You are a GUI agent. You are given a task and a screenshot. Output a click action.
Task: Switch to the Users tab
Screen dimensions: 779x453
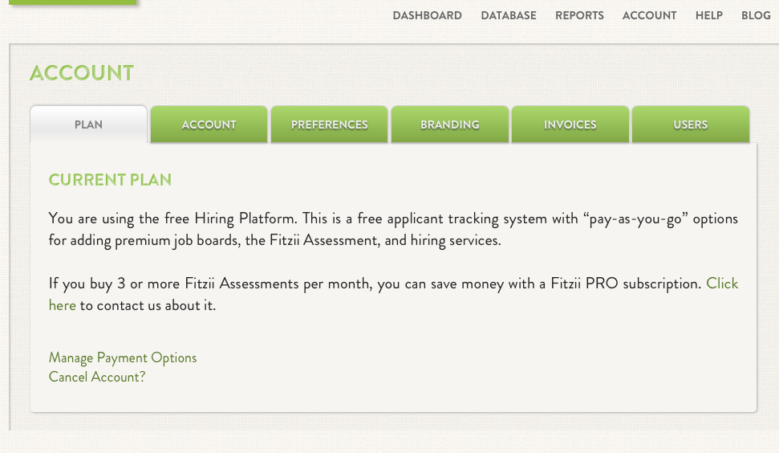coord(690,124)
